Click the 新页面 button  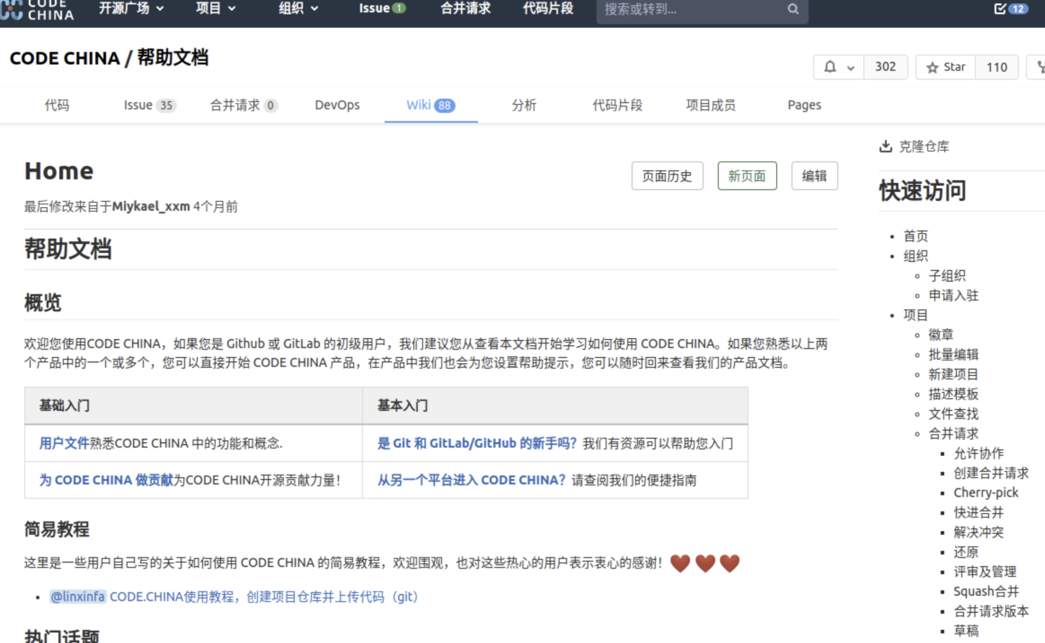(746, 176)
